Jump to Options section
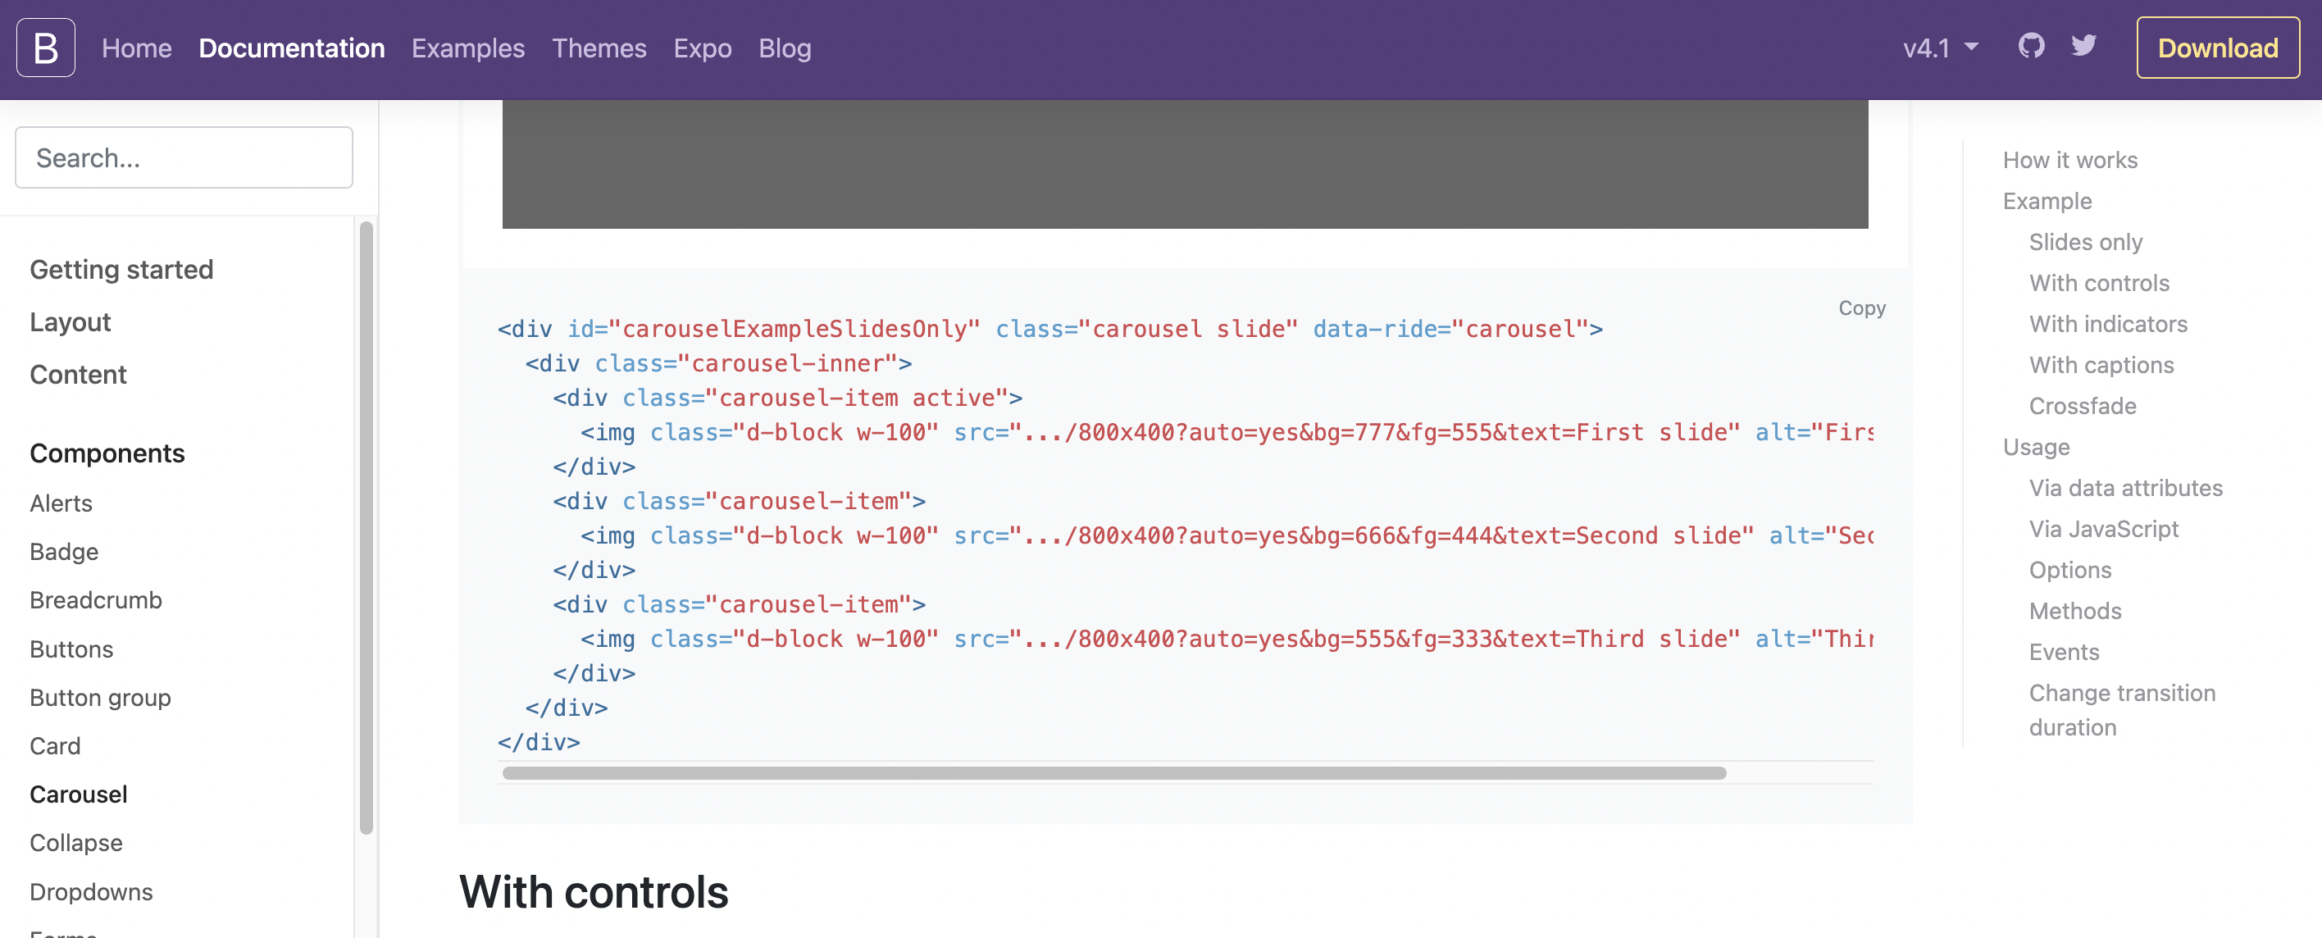Screen dimensions: 2322x938 pyautogui.click(x=2069, y=570)
